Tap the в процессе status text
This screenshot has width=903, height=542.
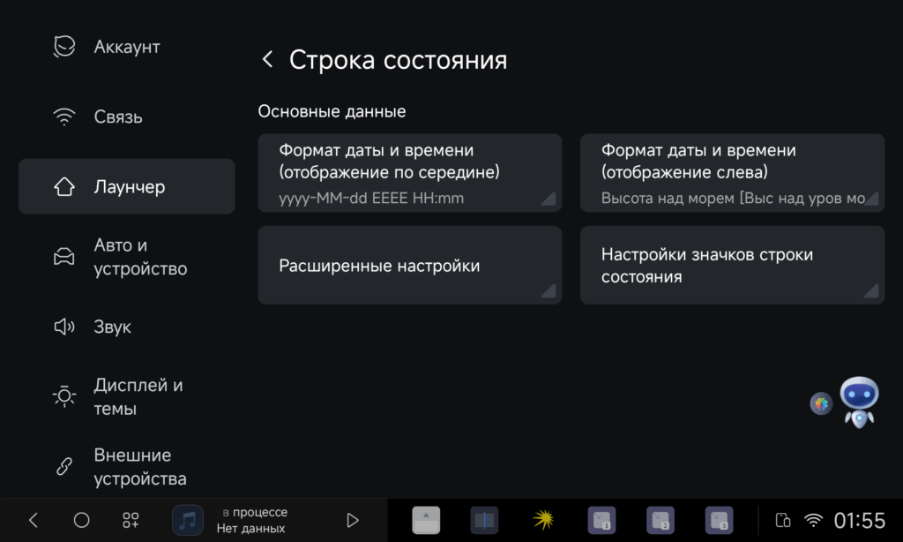(x=255, y=512)
